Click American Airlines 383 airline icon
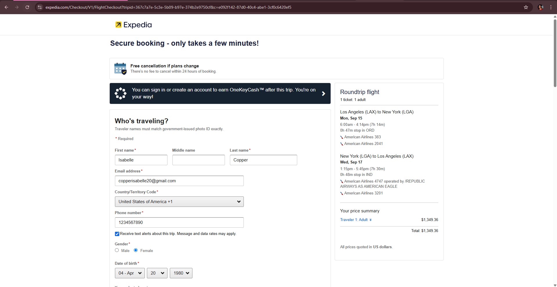The height and width of the screenshot is (287, 557). 342,137
